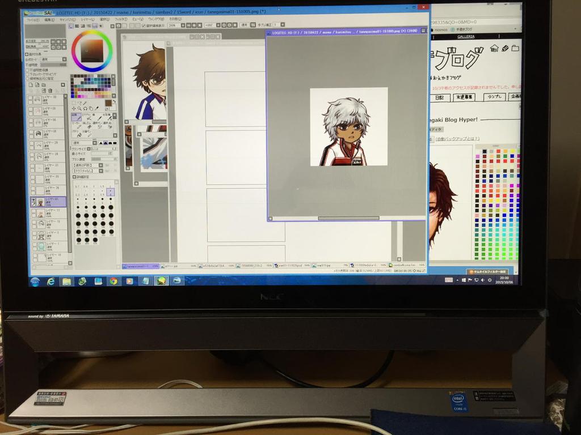This screenshot has height=435, width=581.
Task: Open the 【通常の円形】 brush shape dropdown
Action: pyautogui.click(x=87, y=165)
